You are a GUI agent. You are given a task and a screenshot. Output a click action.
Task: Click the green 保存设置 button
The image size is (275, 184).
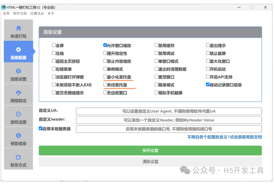tap(150, 151)
